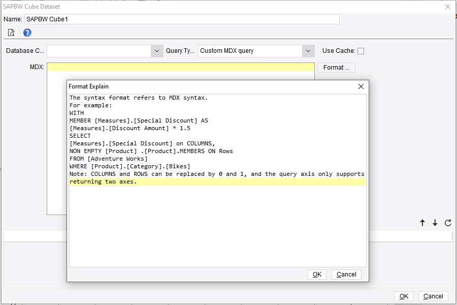Click the down arrow icon
Image resolution: width=457 pixels, height=305 pixels.
click(x=435, y=223)
